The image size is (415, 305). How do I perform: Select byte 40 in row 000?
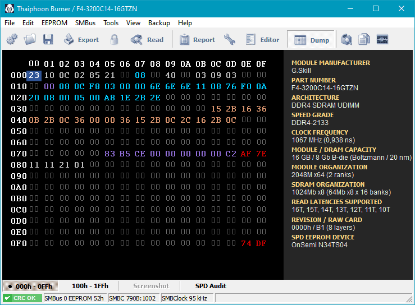coord(170,75)
